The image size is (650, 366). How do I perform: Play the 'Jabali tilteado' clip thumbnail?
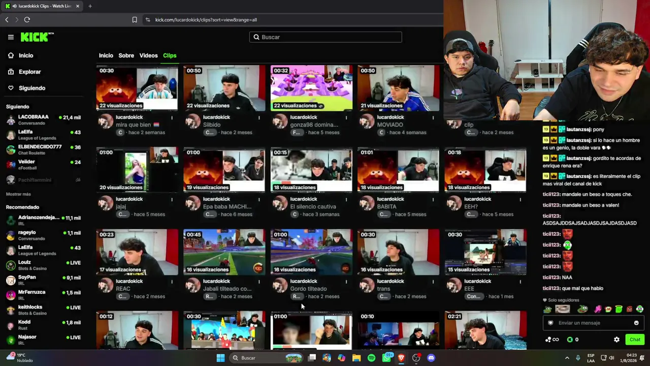pyautogui.click(x=224, y=252)
